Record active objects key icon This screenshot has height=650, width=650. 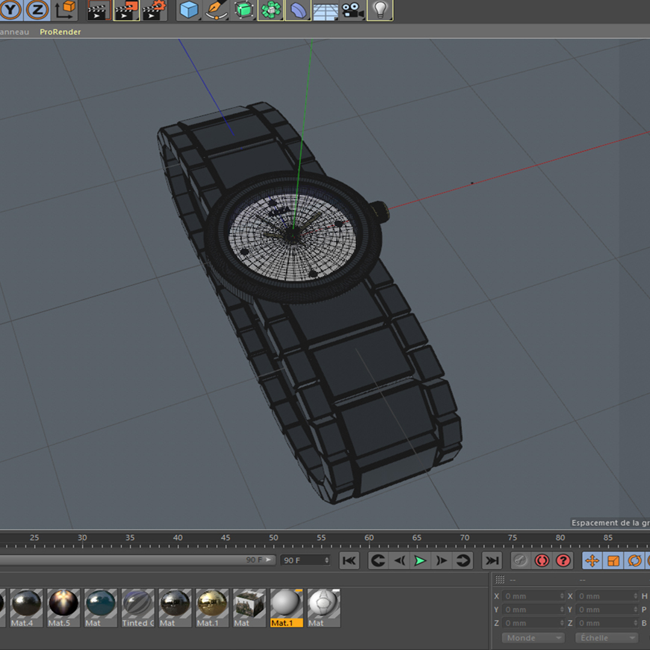(x=521, y=561)
